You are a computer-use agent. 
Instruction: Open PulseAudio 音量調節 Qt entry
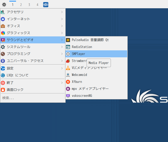pos(96,40)
